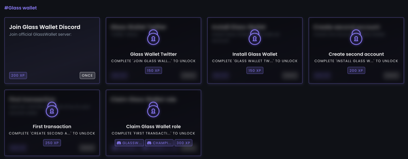Select the First transaction quest title
Image resolution: width=408 pixels, height=159 pixels.
click(x=52, y=127)
